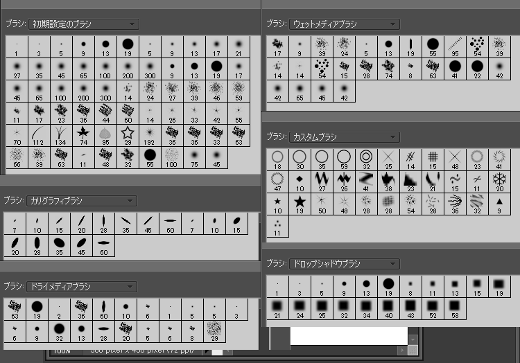Select the square shadow brush 58 in drop shadow
This screenshot has width=520, height=363.
point(455,309)
